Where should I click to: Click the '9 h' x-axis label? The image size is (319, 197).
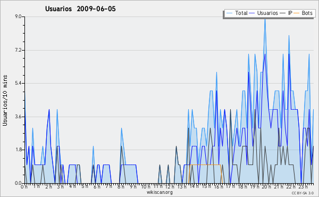pos(133,186)
